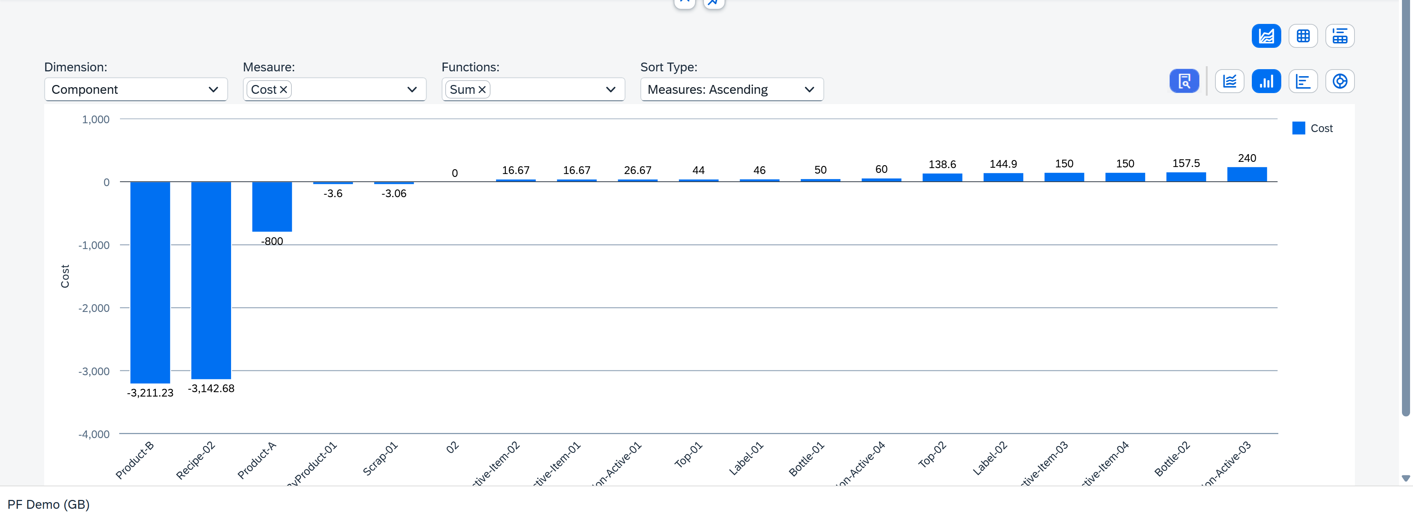Switch to the line chart view

point(1230,81)
